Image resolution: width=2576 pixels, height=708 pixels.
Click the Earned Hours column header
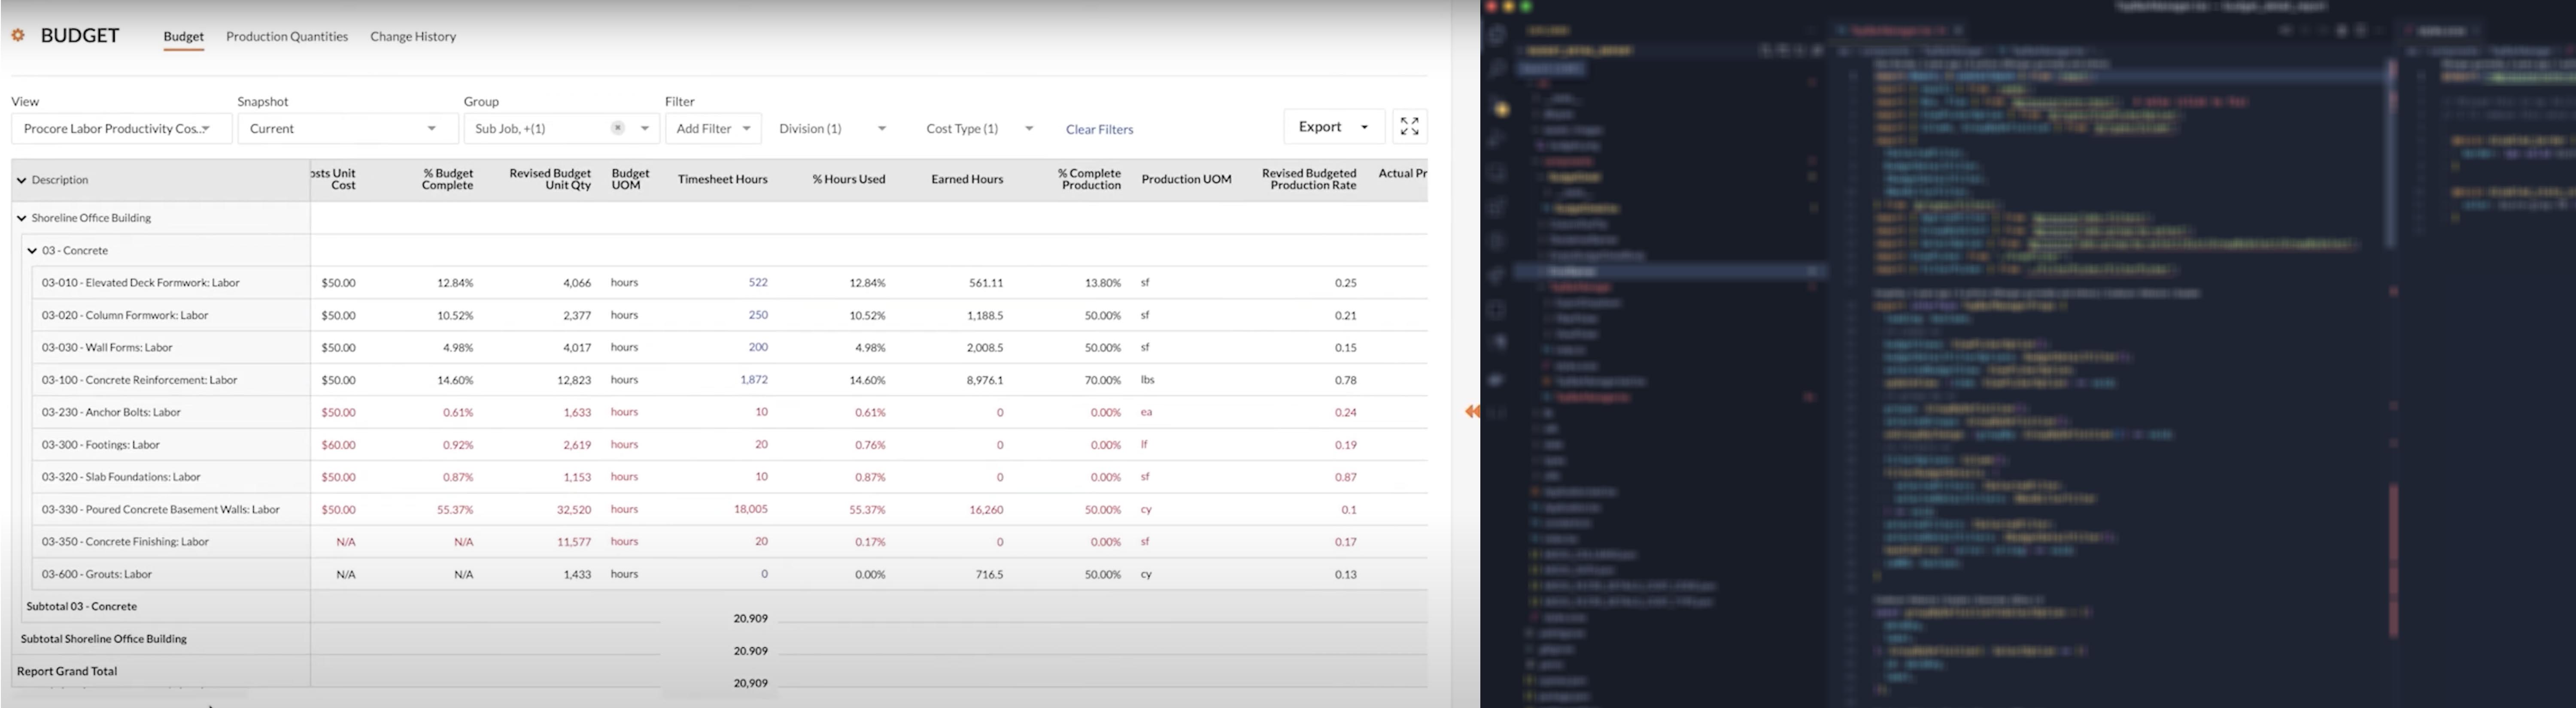pyautogui.click(x=967, y=180)
